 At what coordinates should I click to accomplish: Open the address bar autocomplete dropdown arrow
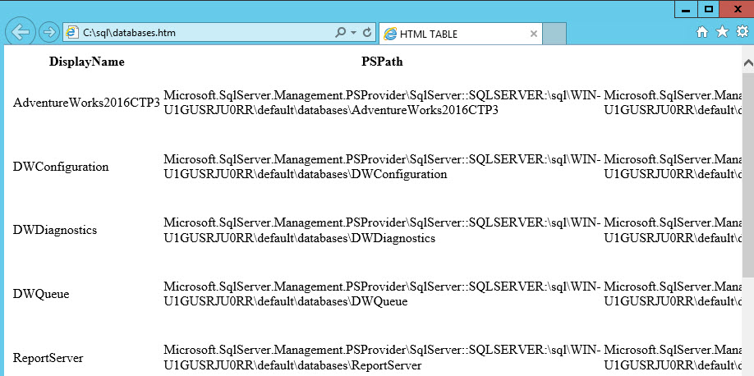pyautogui.click(x=354, y=33)
